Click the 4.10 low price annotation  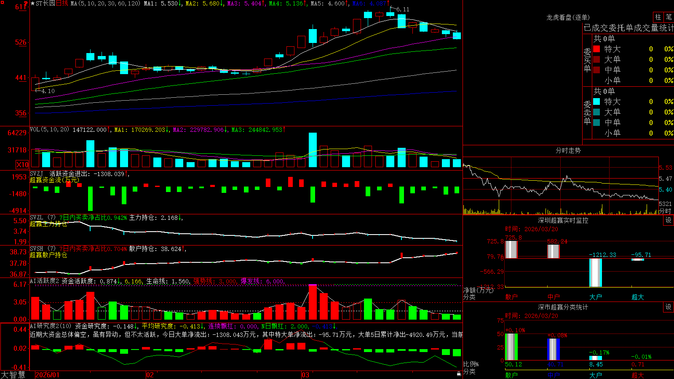coord(48,91)
